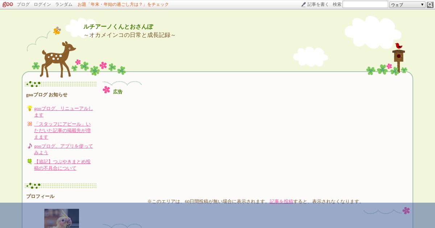The width and height of the screenshot is (435, 228).
Task: Click subtitle ～オカメインコの日常と成長記録～
Action: tap(130, 35)
